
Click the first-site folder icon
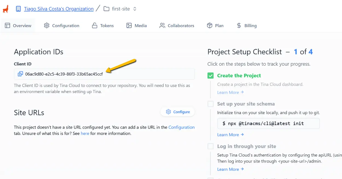point(106,9)
